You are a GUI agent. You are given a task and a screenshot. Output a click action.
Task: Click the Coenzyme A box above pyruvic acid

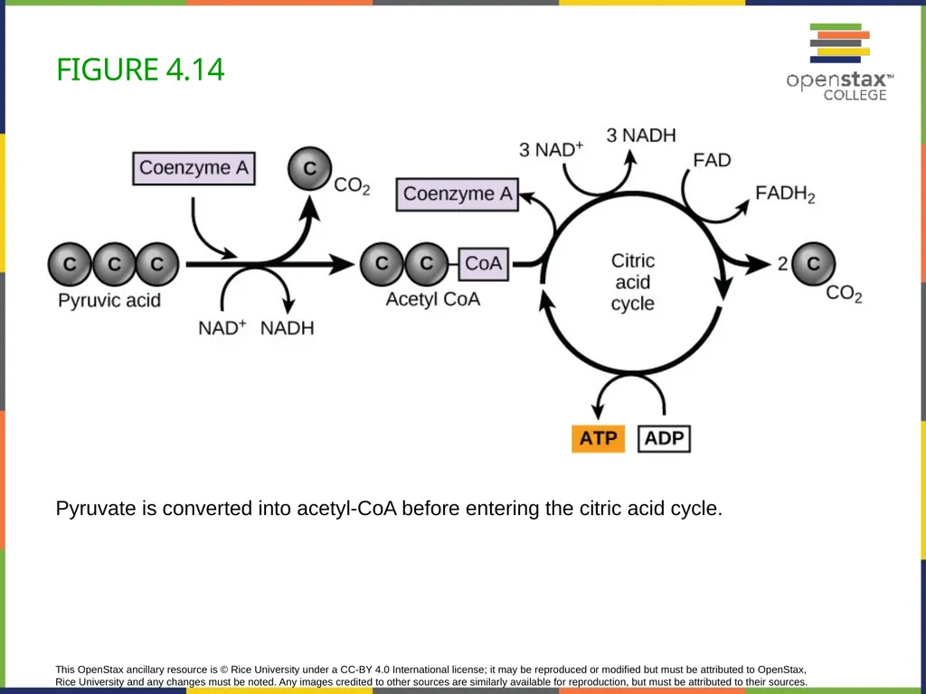[x=194, y=168]
